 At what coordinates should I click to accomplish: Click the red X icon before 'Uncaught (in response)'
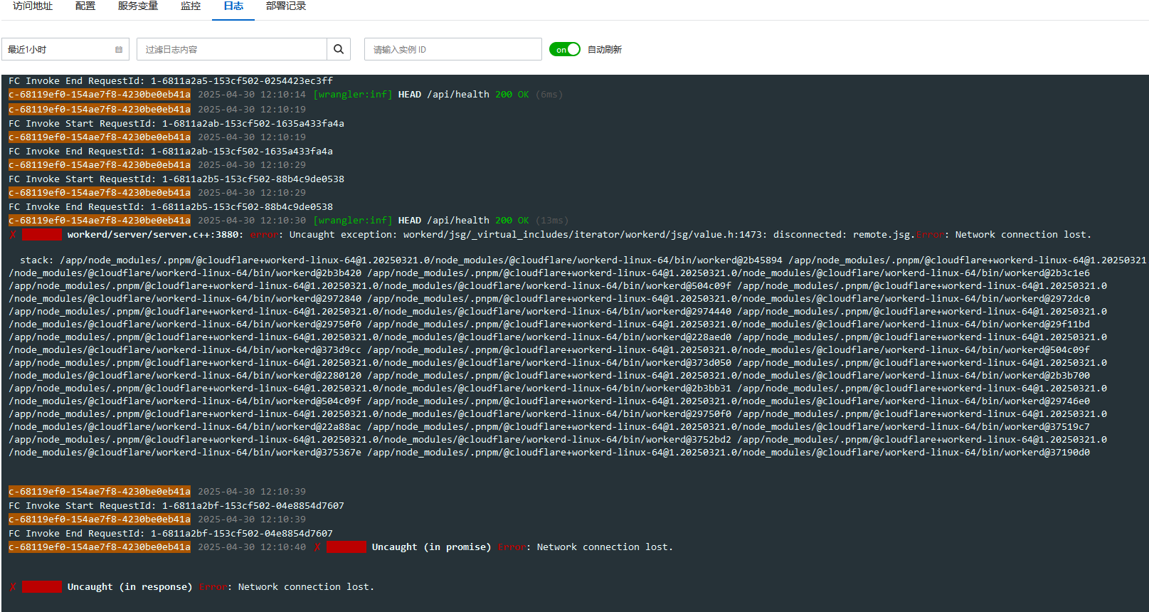(13, 587)
